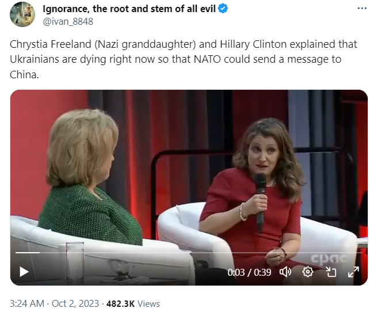Open video settings gear
Image resolution: width=370 pixels, height=312 pixels.
[308, 272]
